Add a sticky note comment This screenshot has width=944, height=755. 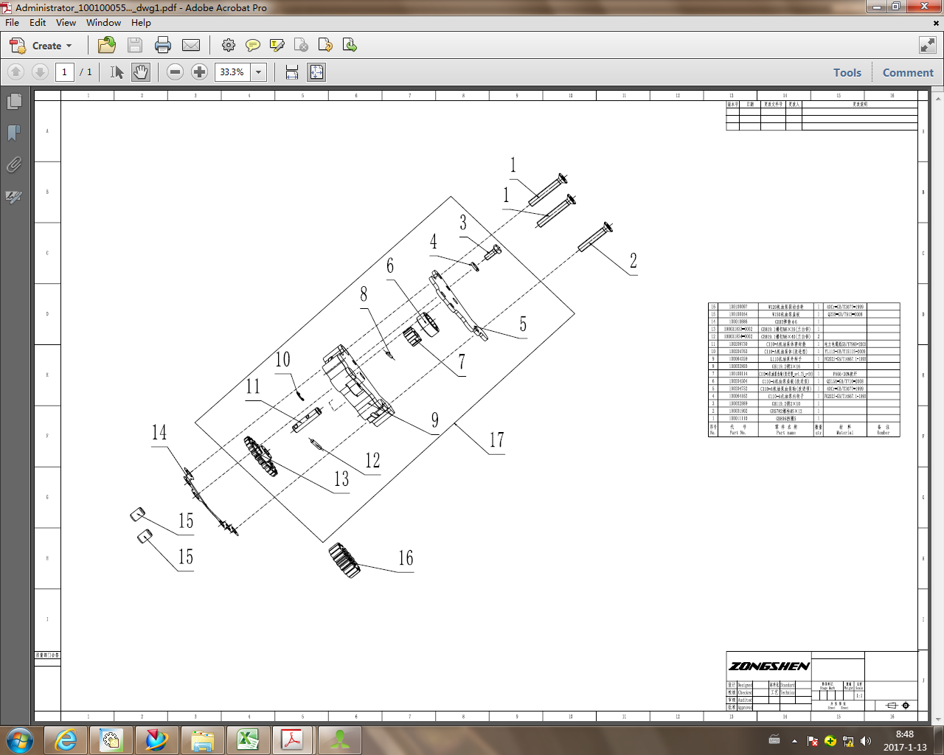pos(252,46)
